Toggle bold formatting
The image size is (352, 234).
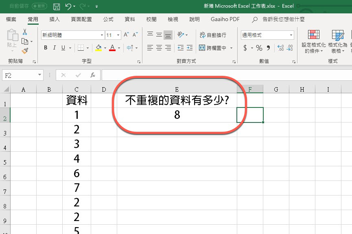(46, 48)
